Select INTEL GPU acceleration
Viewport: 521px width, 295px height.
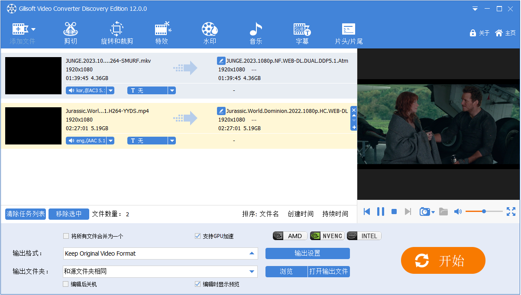364,236
